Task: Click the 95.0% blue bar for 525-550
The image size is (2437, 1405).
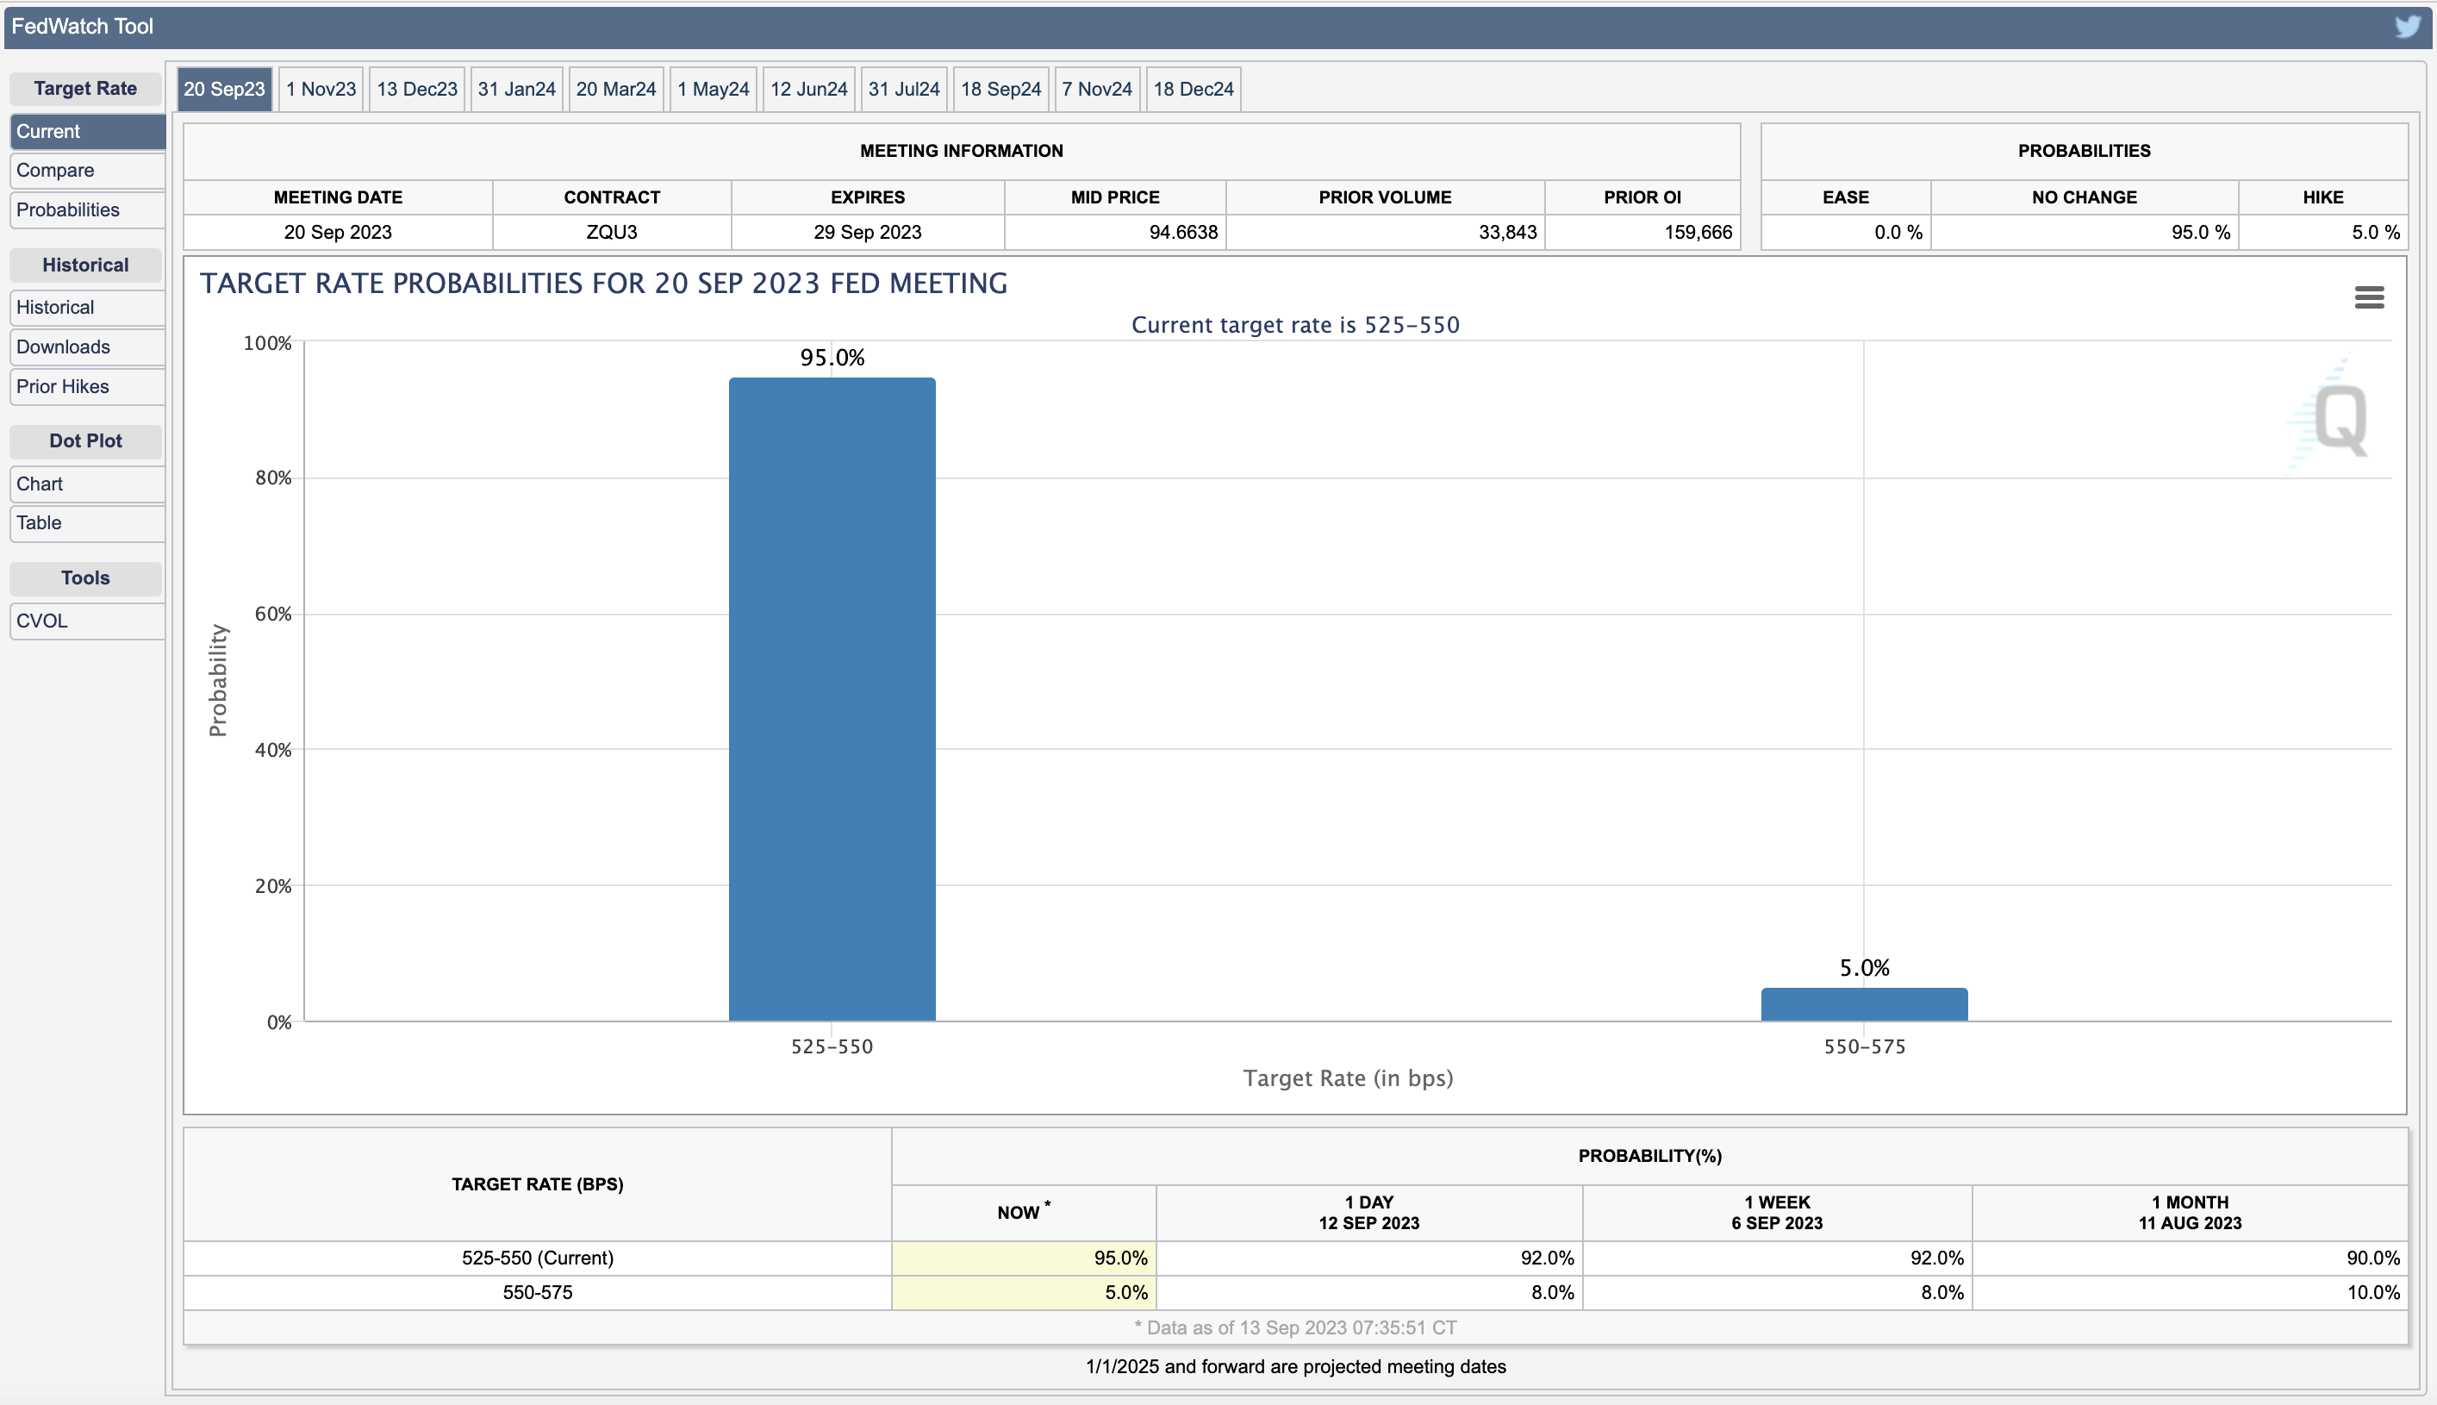Action: (832, 699)
